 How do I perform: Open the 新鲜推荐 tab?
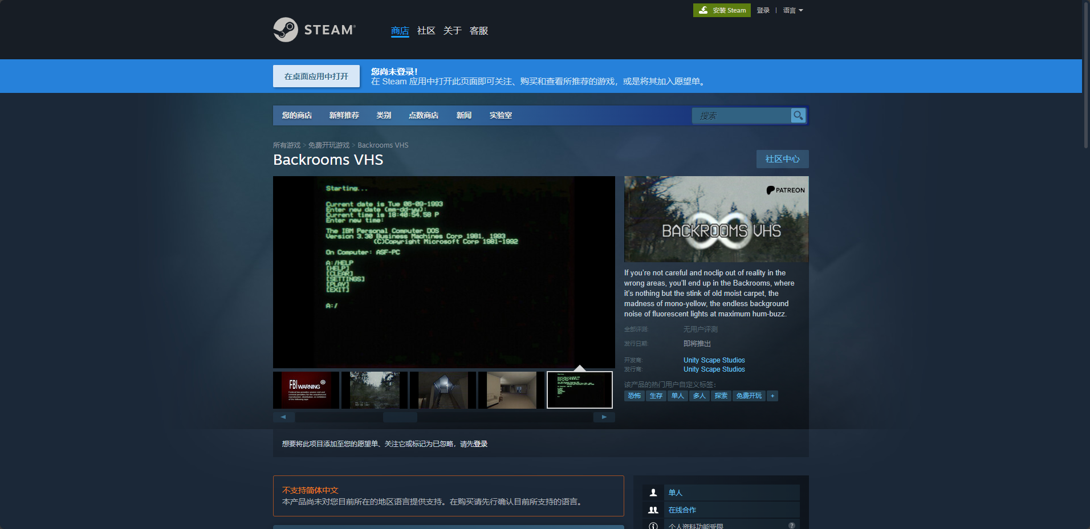click(344, 115)
